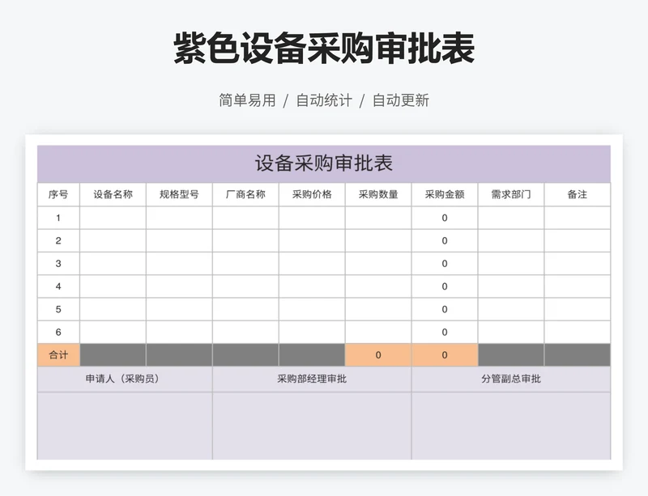This screenshot has width=648, height=496.
Task: Select 采购金额 value 0 in row 2
Action: [445, 241]
